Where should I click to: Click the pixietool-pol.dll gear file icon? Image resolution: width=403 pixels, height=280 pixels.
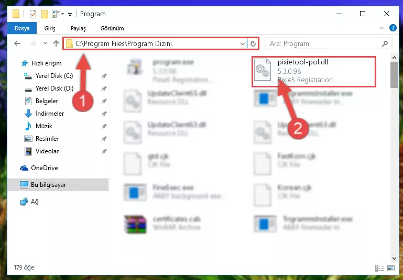[x=263, y=70]
